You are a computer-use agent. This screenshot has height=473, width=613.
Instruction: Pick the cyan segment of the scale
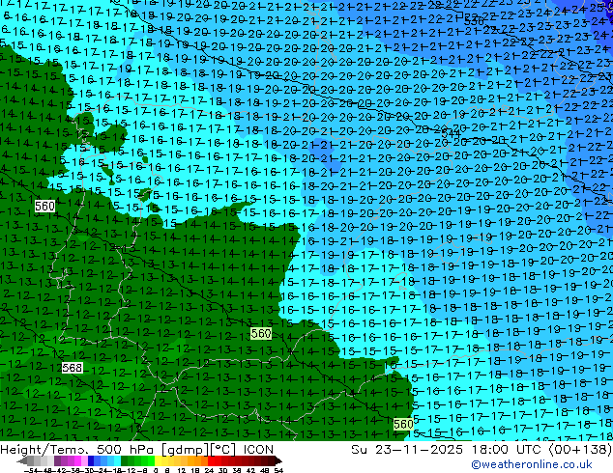117,460
